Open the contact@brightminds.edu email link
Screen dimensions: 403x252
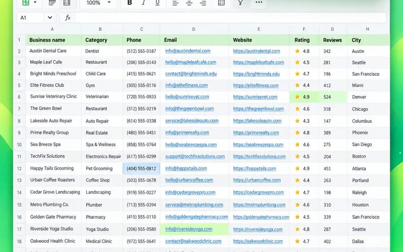(x=191, y=74)
